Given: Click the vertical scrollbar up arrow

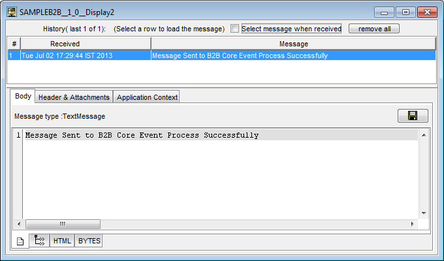Looking at the screenshot, I should [x=424, y=135].
